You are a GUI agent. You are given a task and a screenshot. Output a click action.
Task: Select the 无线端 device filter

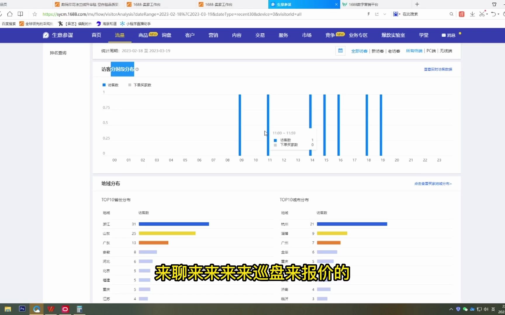pyautogui.click(x=446, y=51)
